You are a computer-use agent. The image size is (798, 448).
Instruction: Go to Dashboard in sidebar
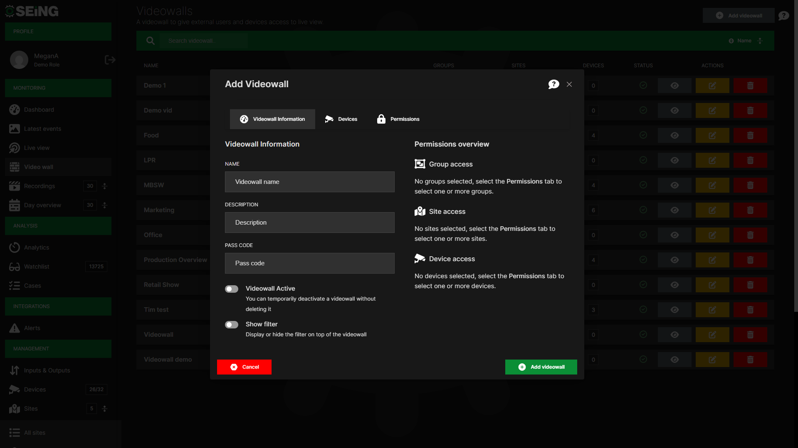click(58, 110)
